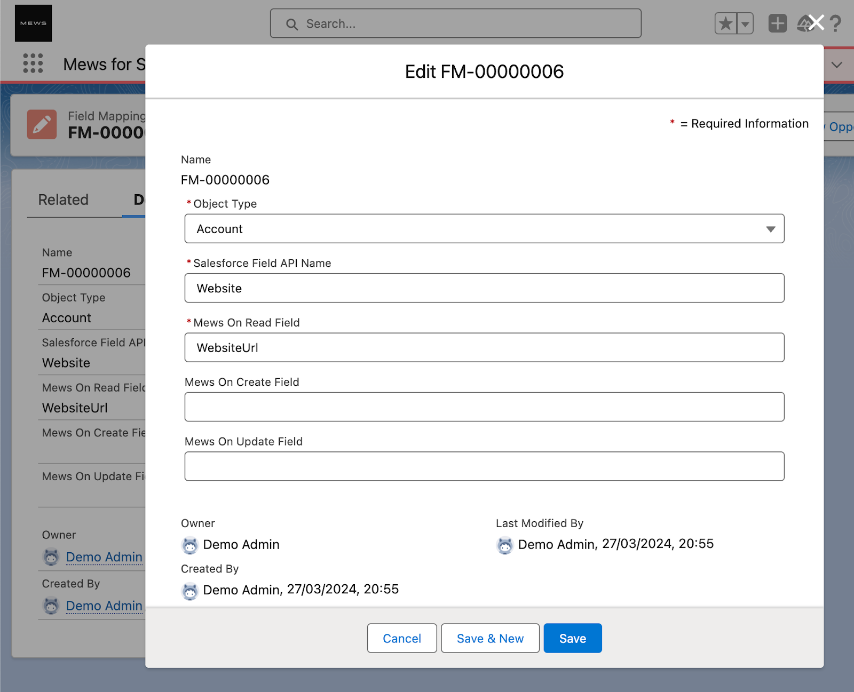
Task: Click the Mews logo
Action: tap(33, 23)
